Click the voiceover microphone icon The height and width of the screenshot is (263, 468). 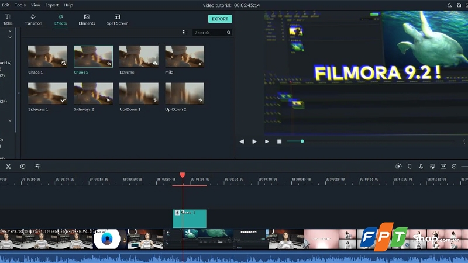(x=421, y=167)
